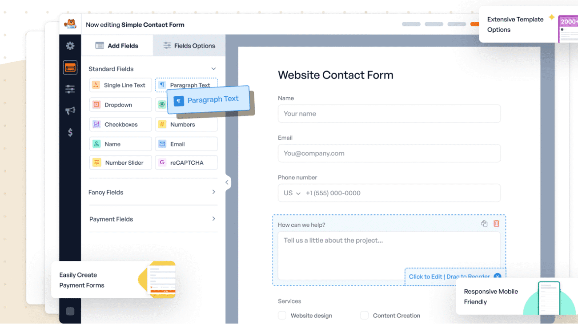Open the Marketing megaphone sidebar icon
The height and width of the screenshot is (324, 578).
[x=70, y=111]
